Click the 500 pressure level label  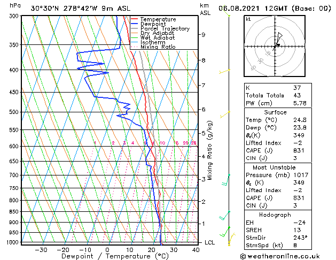click(x=14, y=112)
